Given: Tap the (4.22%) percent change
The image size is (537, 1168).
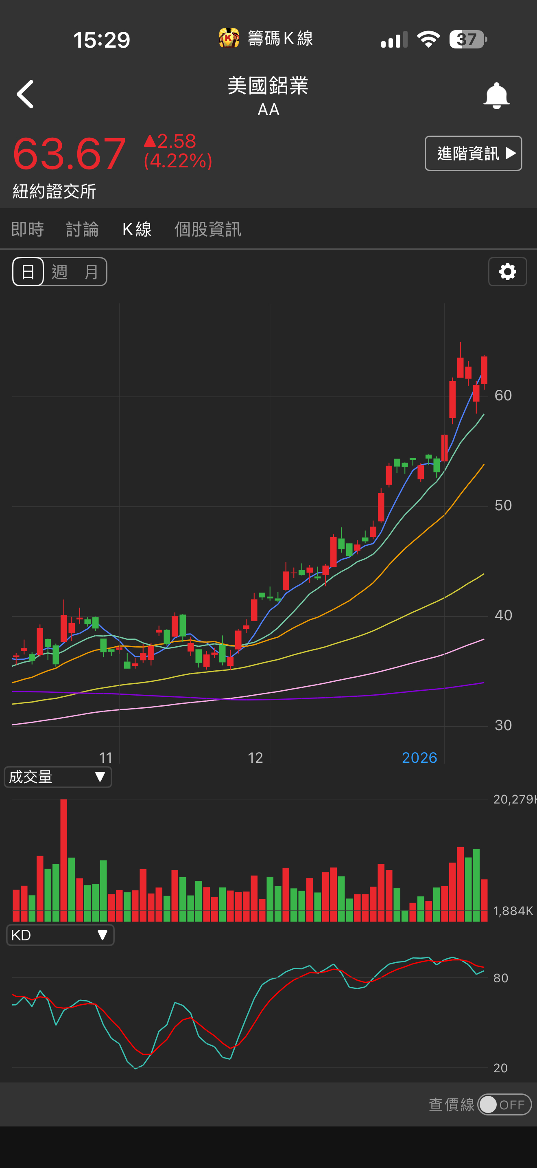Looking at the screenshot, I should coord(178,161).
